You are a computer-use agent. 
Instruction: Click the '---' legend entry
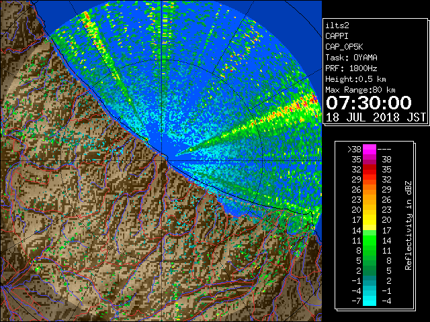pyautogui.click(x=384, y=149)
